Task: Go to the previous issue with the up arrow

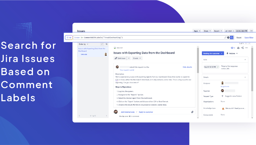Action: [246, 43]
